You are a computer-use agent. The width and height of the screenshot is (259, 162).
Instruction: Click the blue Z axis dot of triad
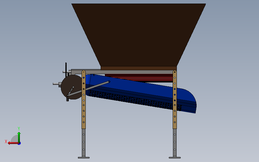(x=19, y=144)
